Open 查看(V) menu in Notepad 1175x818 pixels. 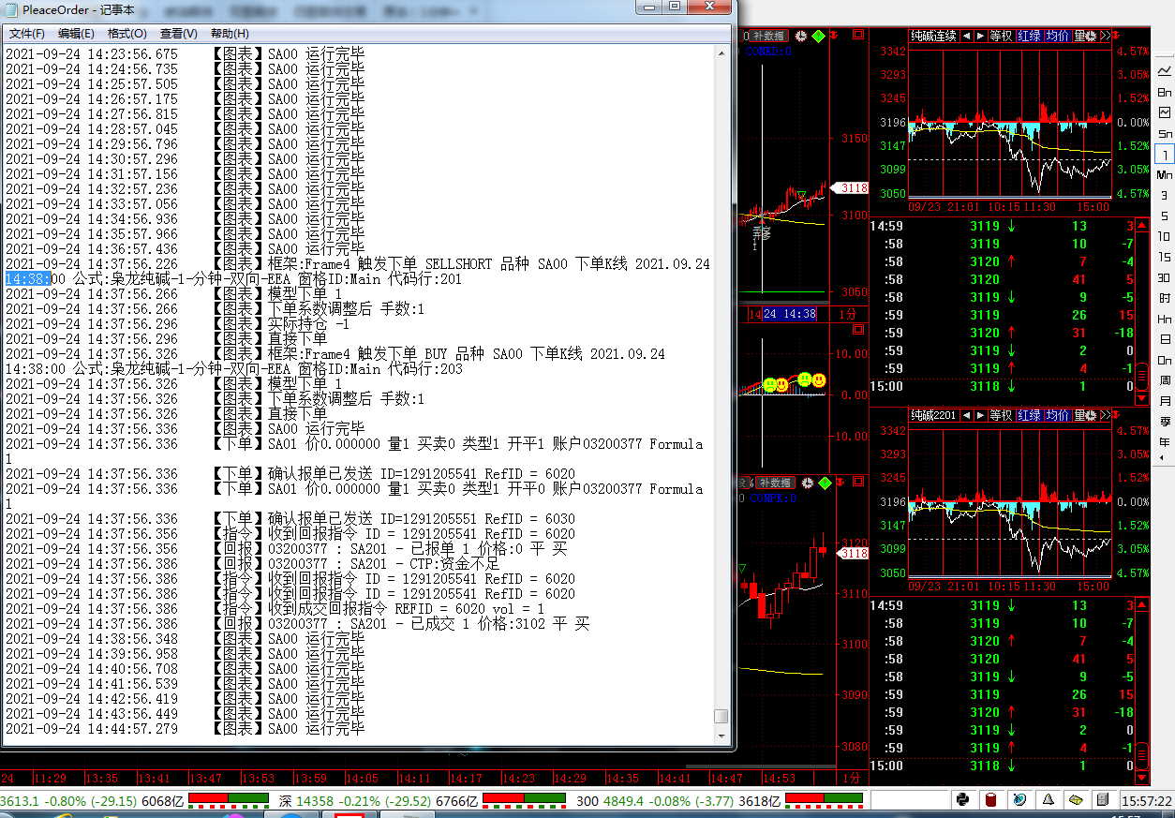tap(178, 34)
